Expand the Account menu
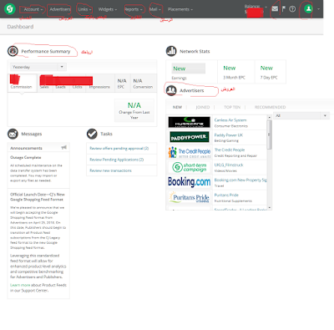The image size is (334, 330). point(33,9)
